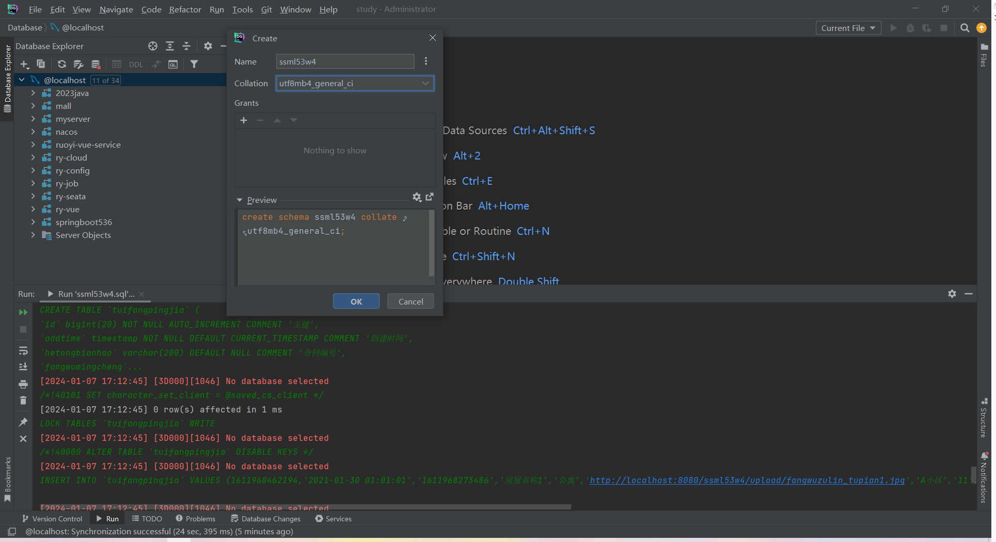Click the filter funnel icon
The width and height of the screenshot is (996, 542).
(x=194, y=64)
